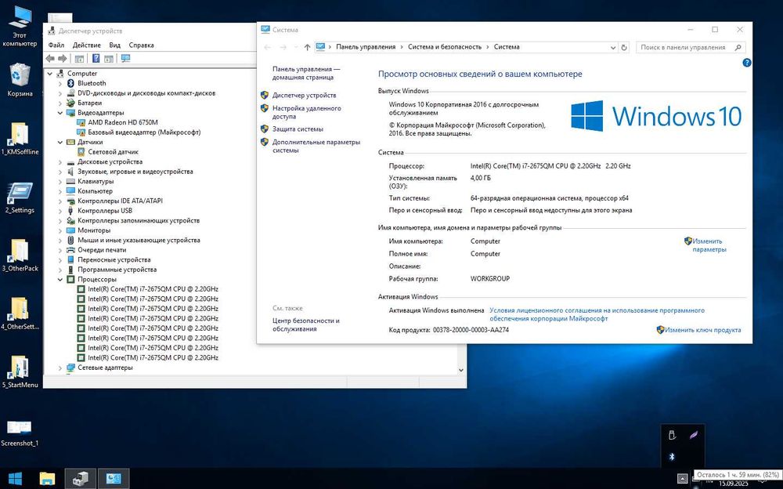
Task: Open File Explorer from the taskbar
Action: [x=47, y=479]
